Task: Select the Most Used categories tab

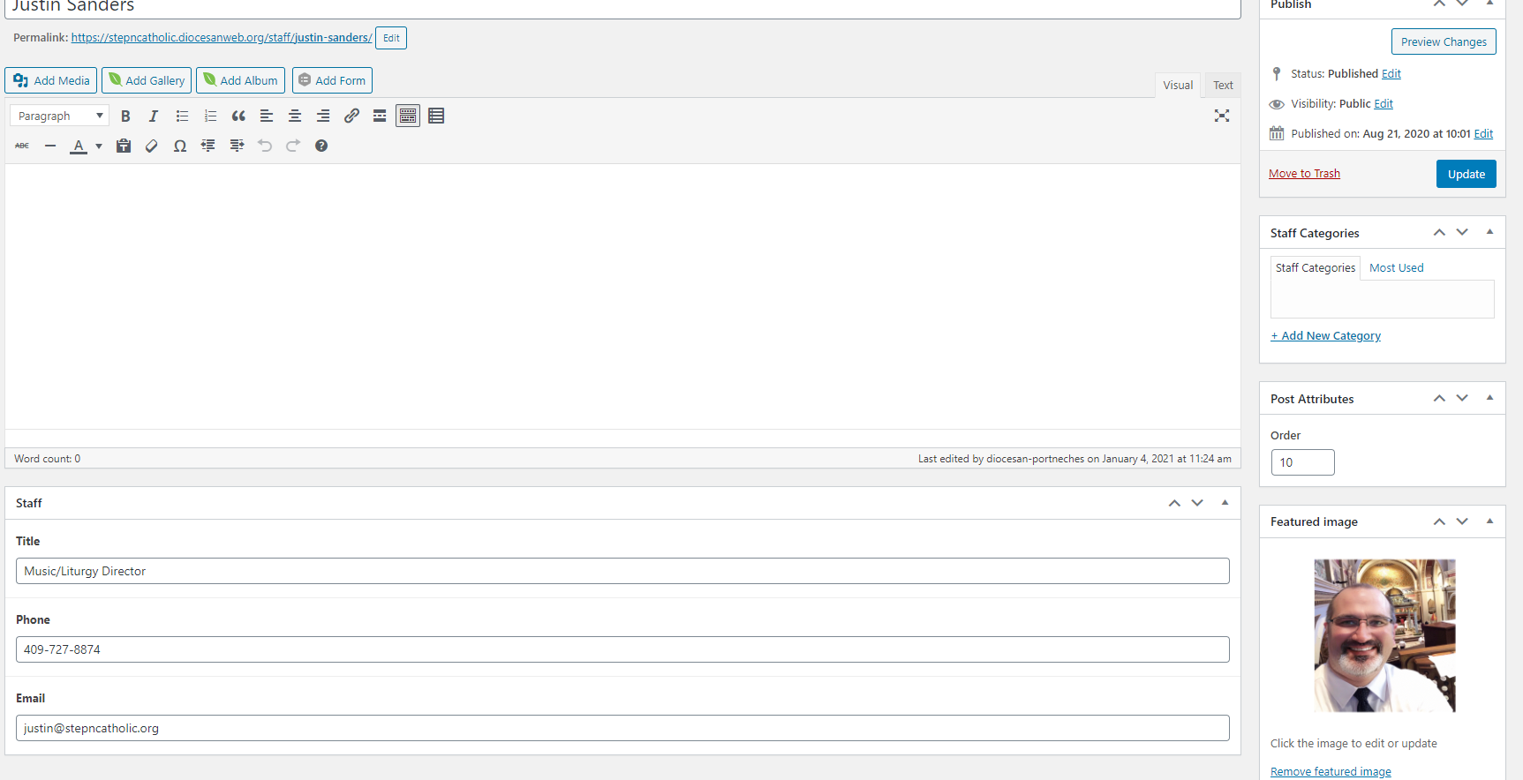Action: coord(1396,268)
